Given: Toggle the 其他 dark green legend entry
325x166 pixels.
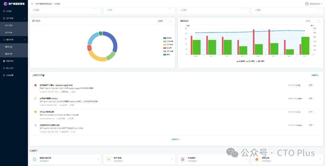Looking at the screenshot, I should 167,54.
